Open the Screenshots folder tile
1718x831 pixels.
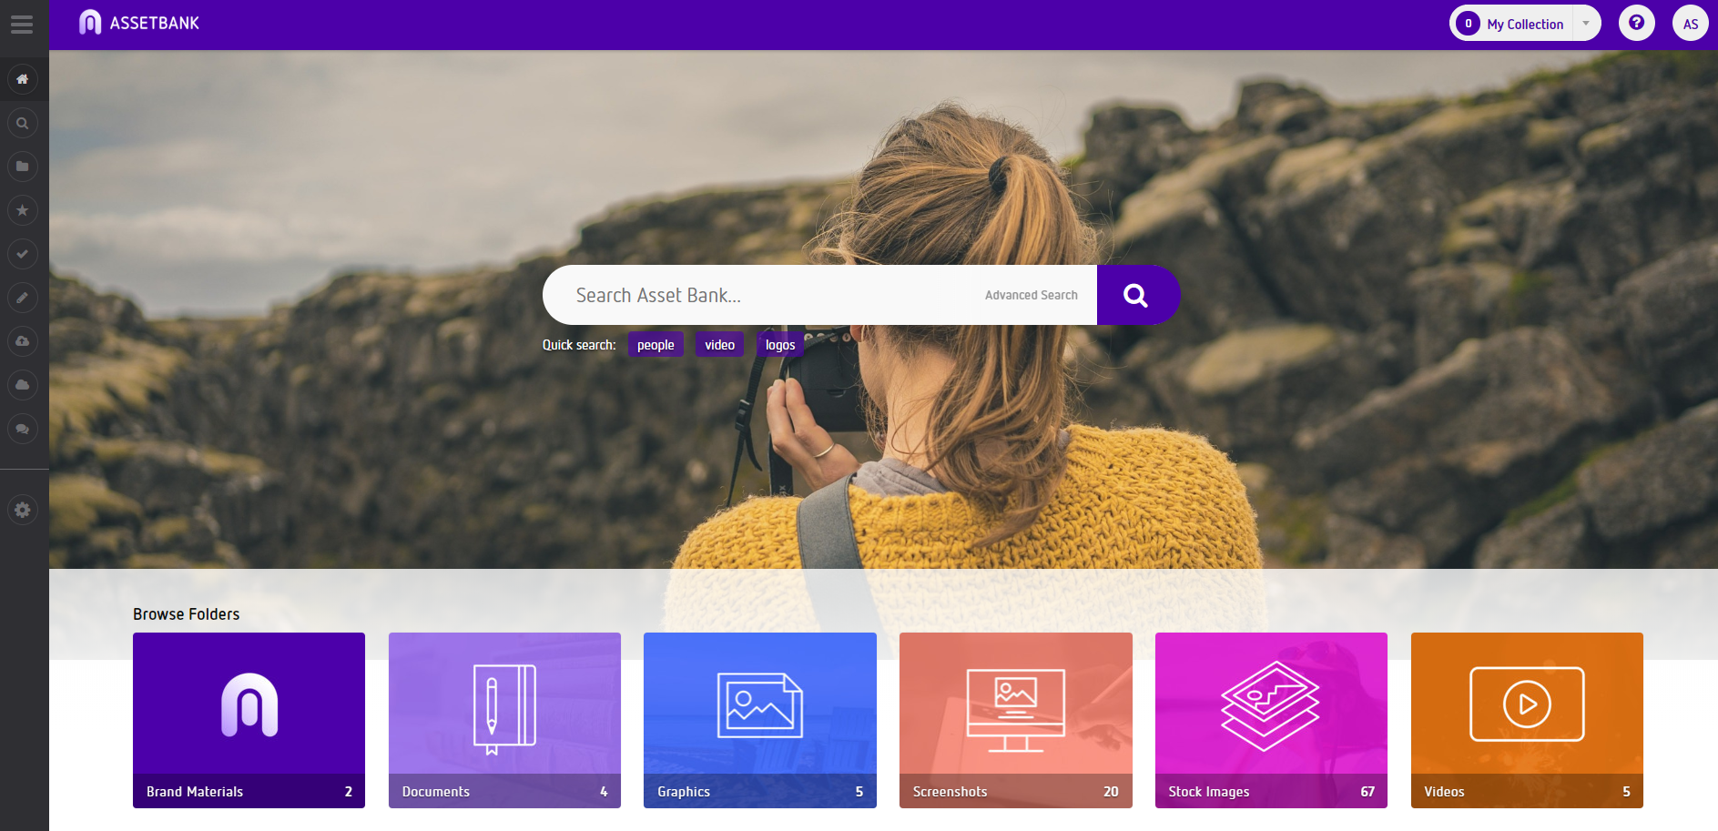pyautogui.click(x=1016, y=720)
